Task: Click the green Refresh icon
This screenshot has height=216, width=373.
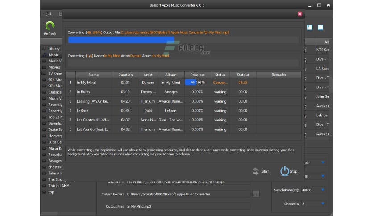Action: [x=50, y=26]
